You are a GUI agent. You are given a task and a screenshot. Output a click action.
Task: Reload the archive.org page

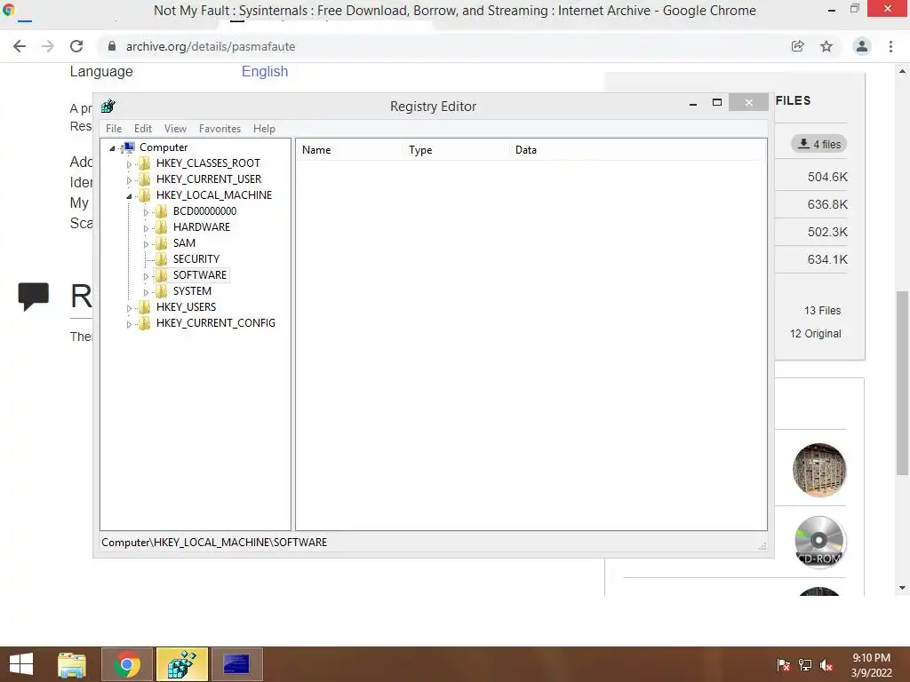pos(76,46)
